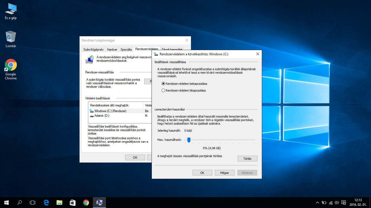Select Rendszervédelem kikapcsolása radio button
This screenshot has width=371, height=208.
point(164,90)
